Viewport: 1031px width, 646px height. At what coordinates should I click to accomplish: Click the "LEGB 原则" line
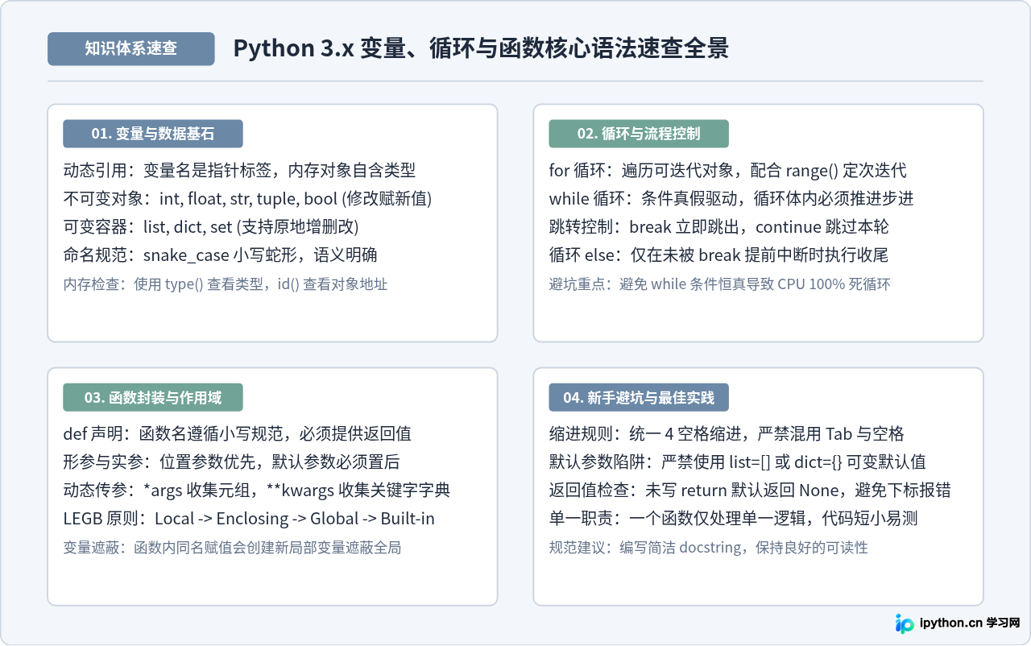coord(249,519)
